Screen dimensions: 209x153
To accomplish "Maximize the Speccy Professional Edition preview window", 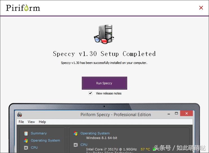I will point(176,113).
